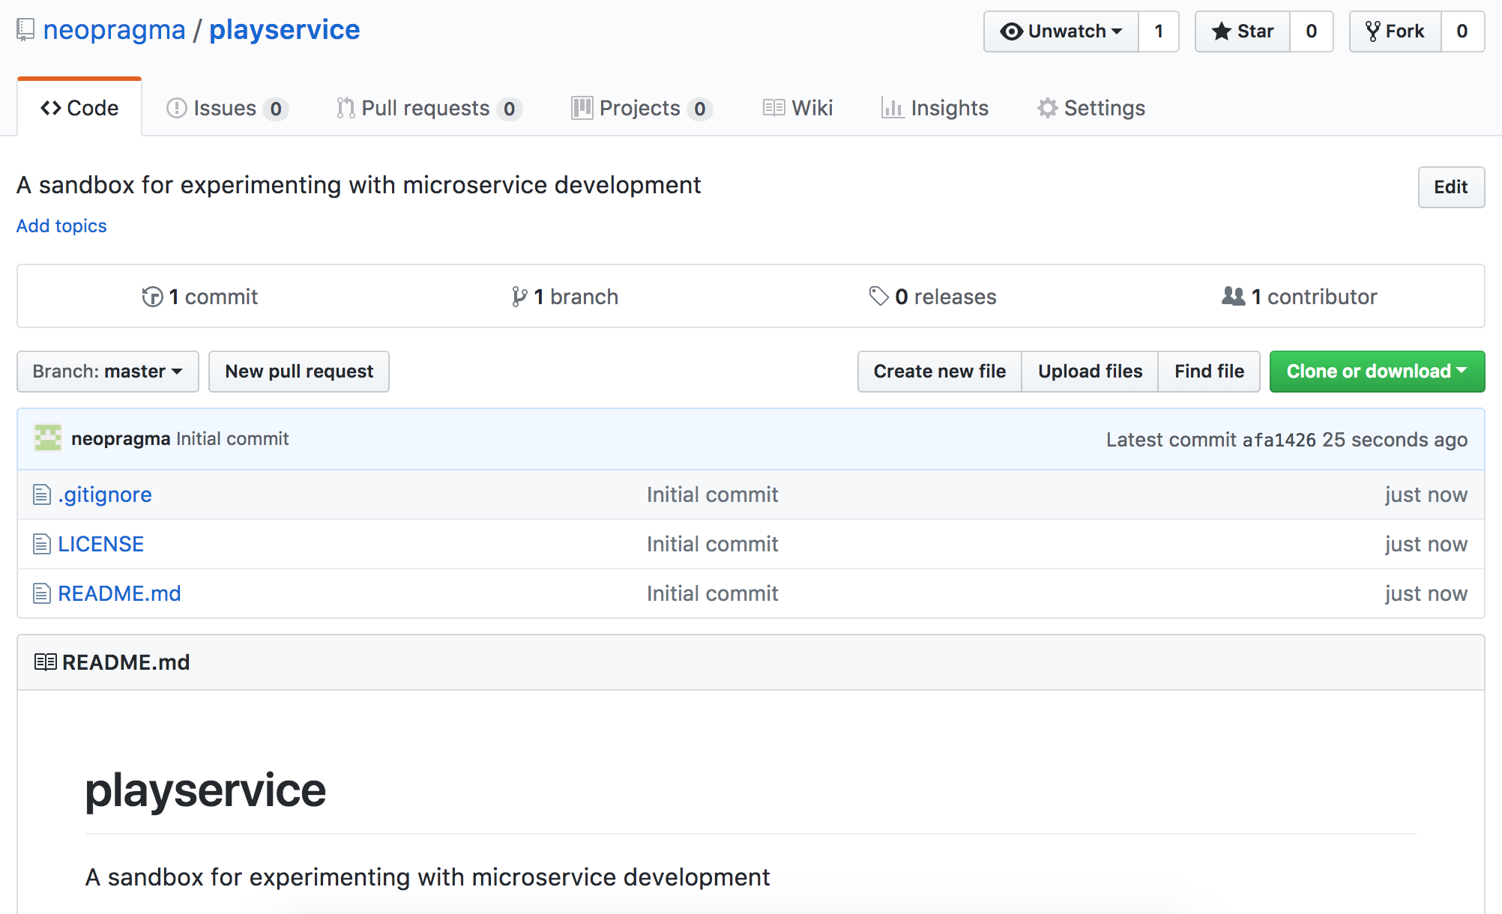Image resolution: width=1502 pixels, height=914 pixels.
Task: Fork the repository
Action: click(x=1396, y=31)
